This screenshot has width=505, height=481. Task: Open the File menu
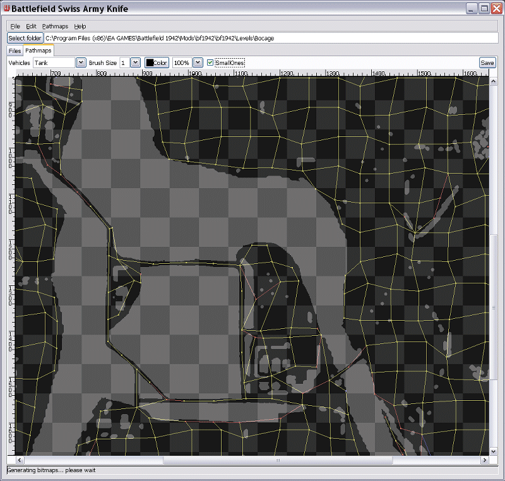15,27
